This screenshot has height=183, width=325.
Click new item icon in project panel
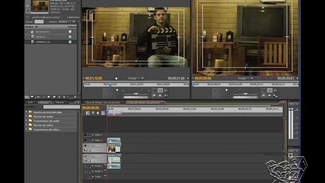[54, 97]
